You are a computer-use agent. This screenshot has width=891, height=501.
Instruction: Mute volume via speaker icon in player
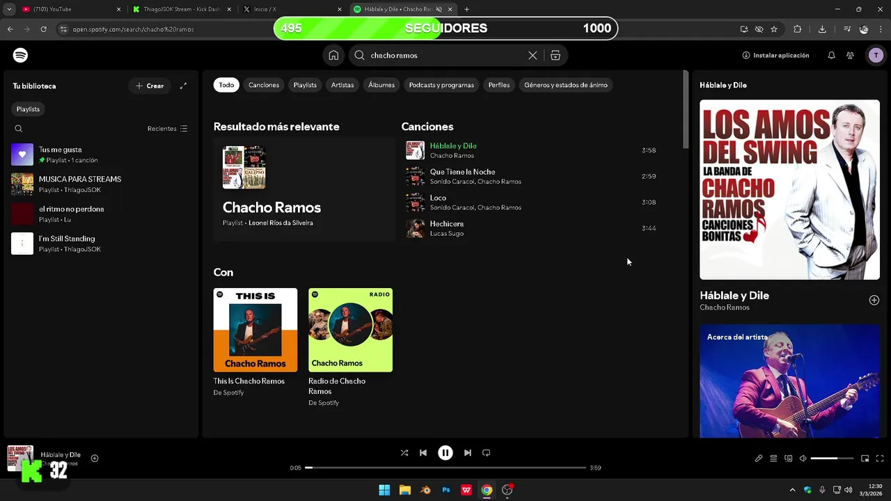click(803, 459)
